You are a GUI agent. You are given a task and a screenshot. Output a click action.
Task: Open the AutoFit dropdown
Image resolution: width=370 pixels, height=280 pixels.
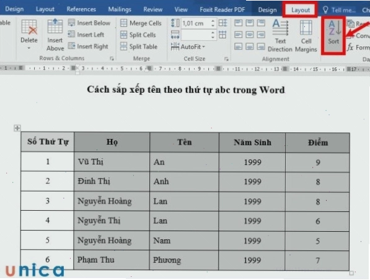(x=188, y=47)
